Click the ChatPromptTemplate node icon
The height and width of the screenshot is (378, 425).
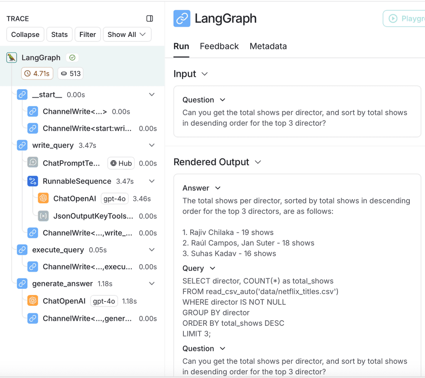tap(33, 163)
